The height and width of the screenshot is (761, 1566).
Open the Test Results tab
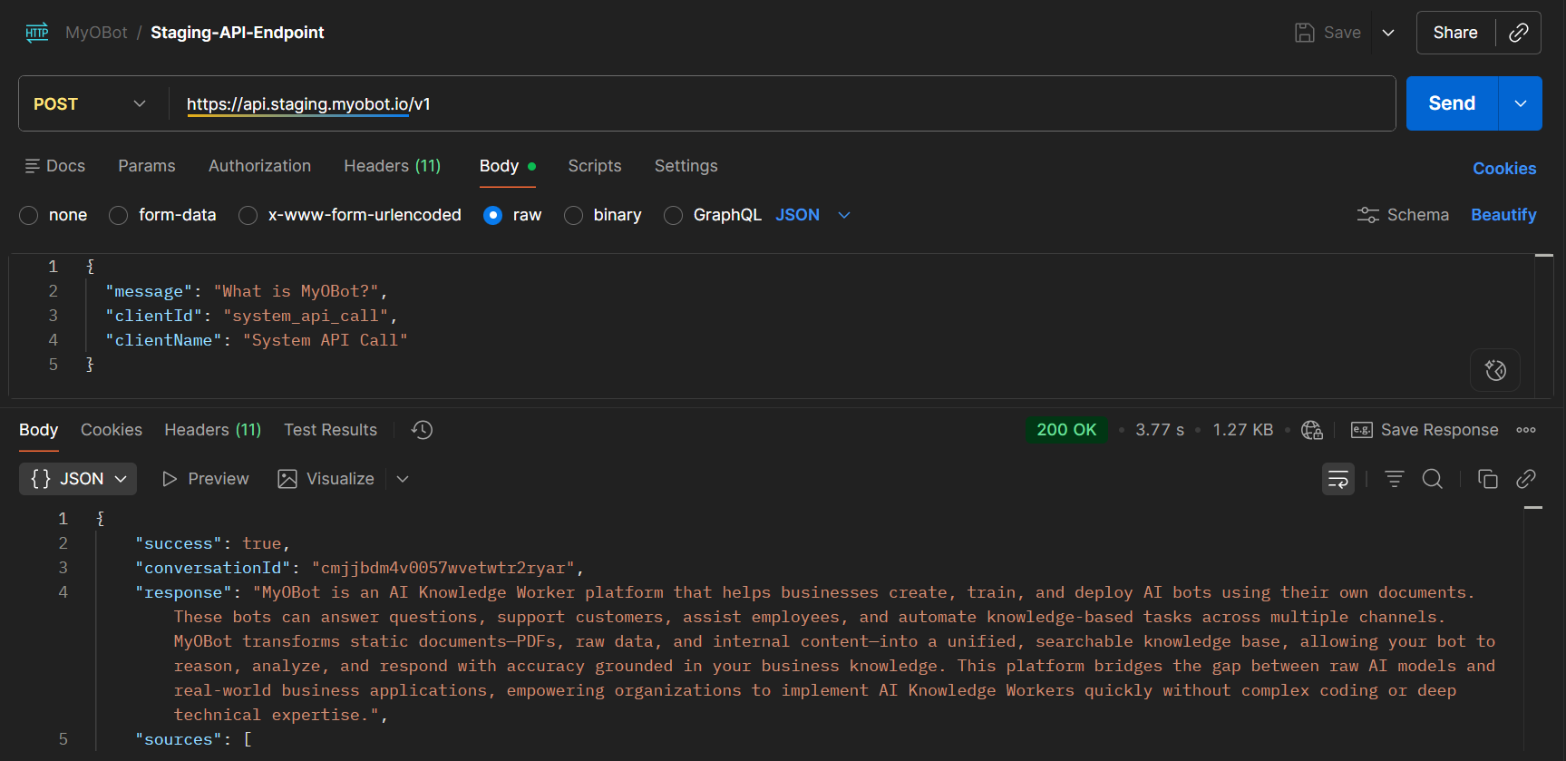pos(330,430)
